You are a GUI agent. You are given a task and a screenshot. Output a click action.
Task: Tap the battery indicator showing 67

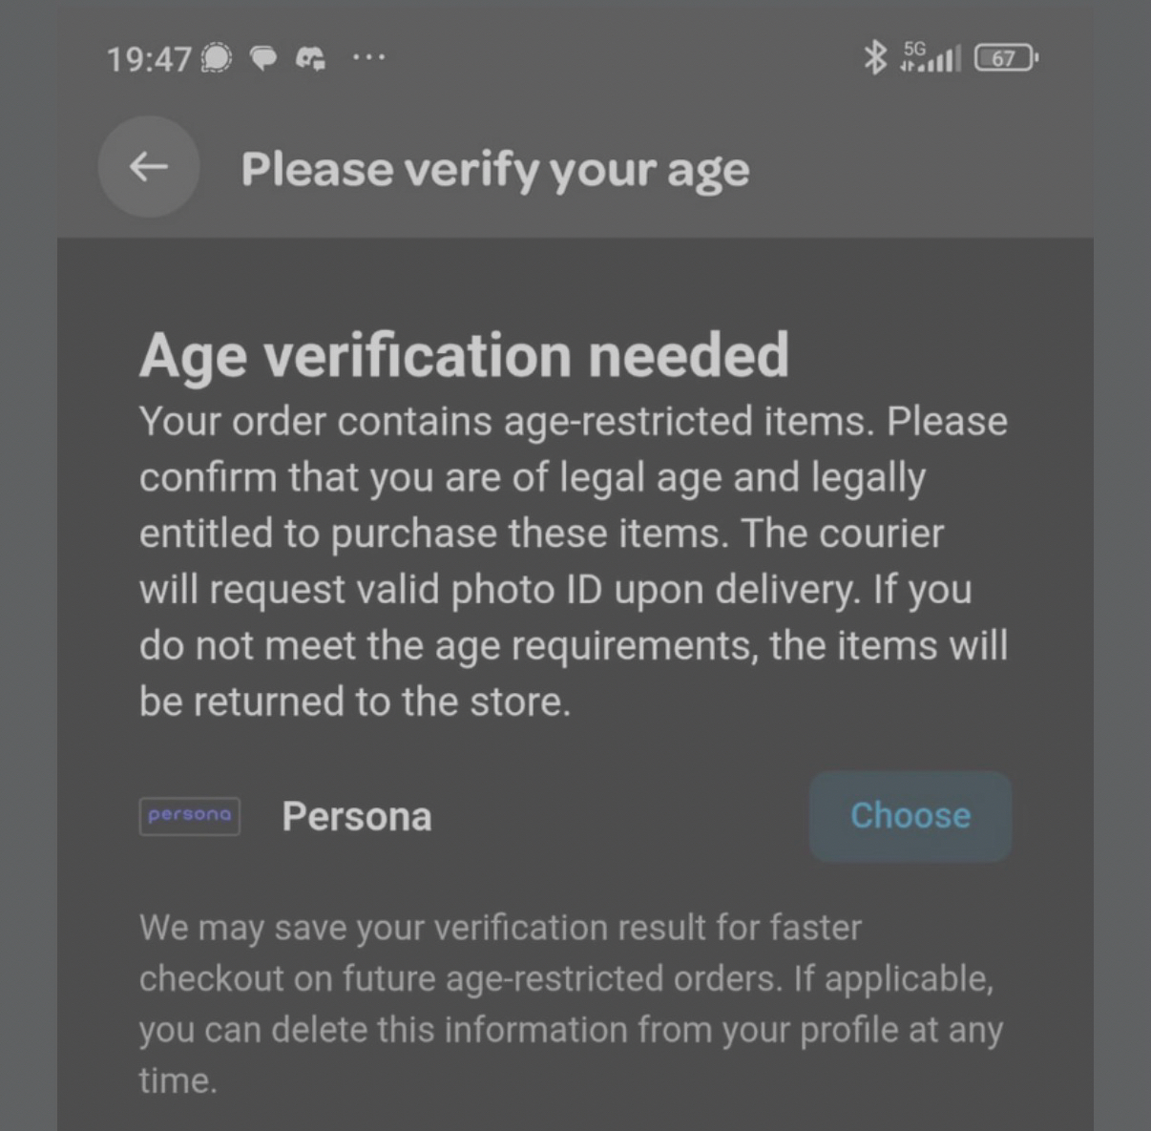1005,58
